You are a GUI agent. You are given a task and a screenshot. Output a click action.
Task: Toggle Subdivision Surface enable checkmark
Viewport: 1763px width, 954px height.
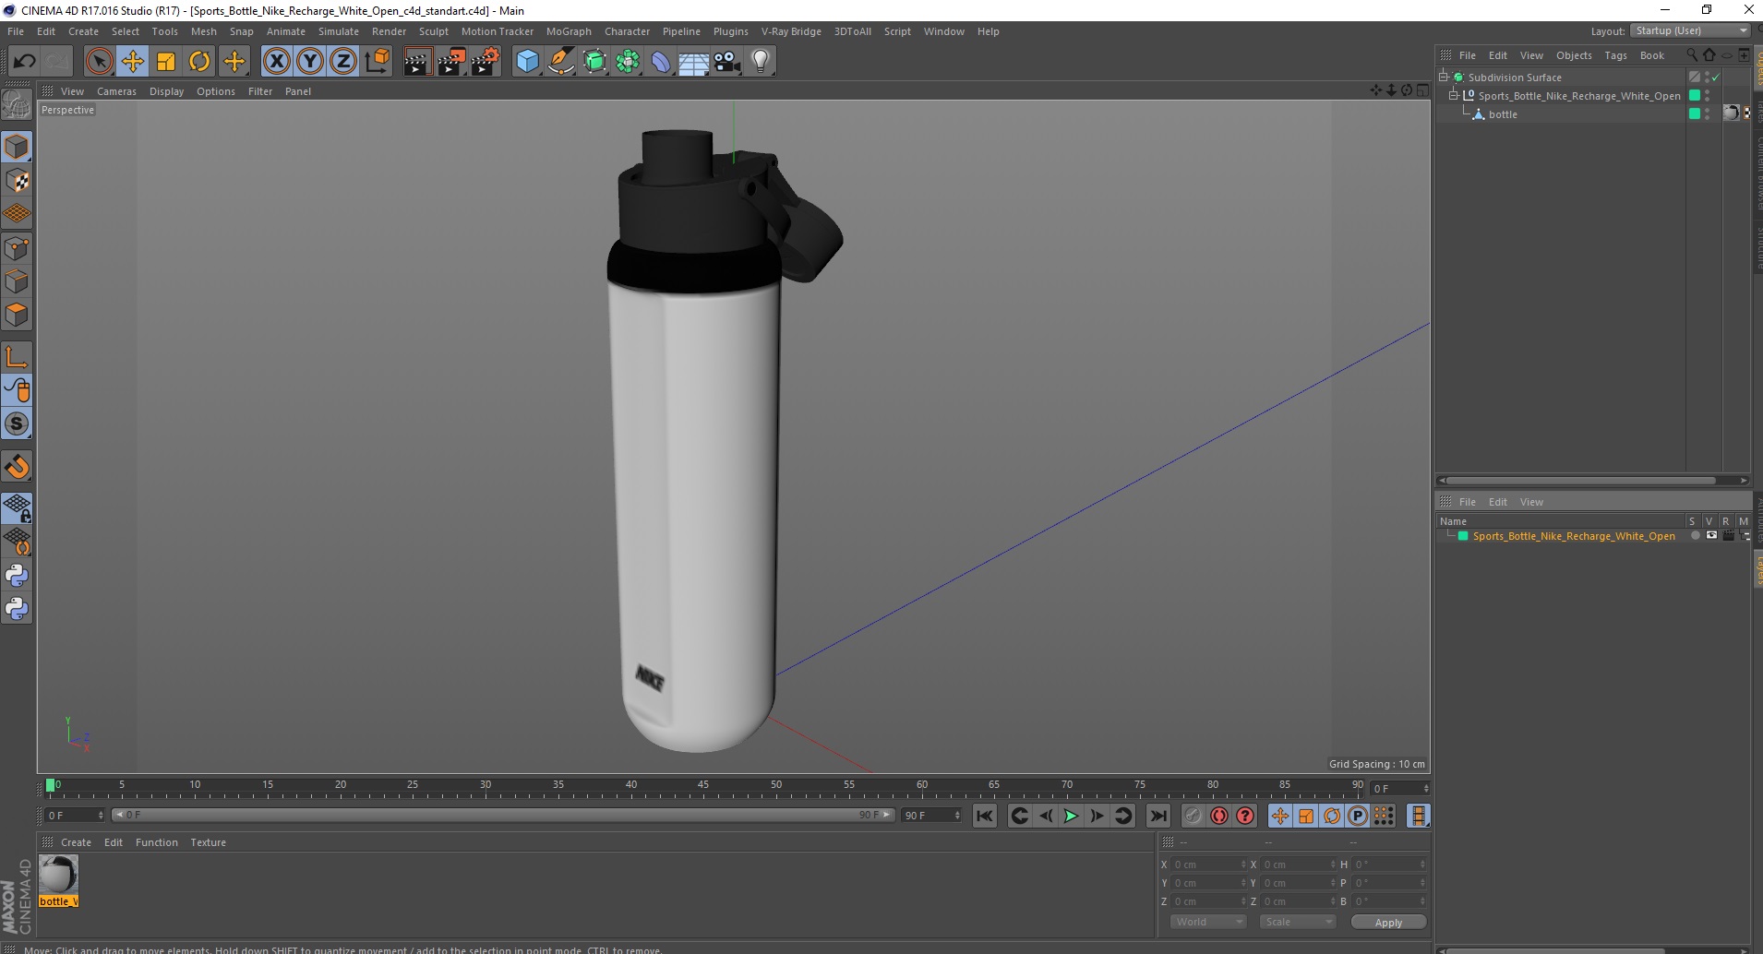click(x=1716, y=78)
